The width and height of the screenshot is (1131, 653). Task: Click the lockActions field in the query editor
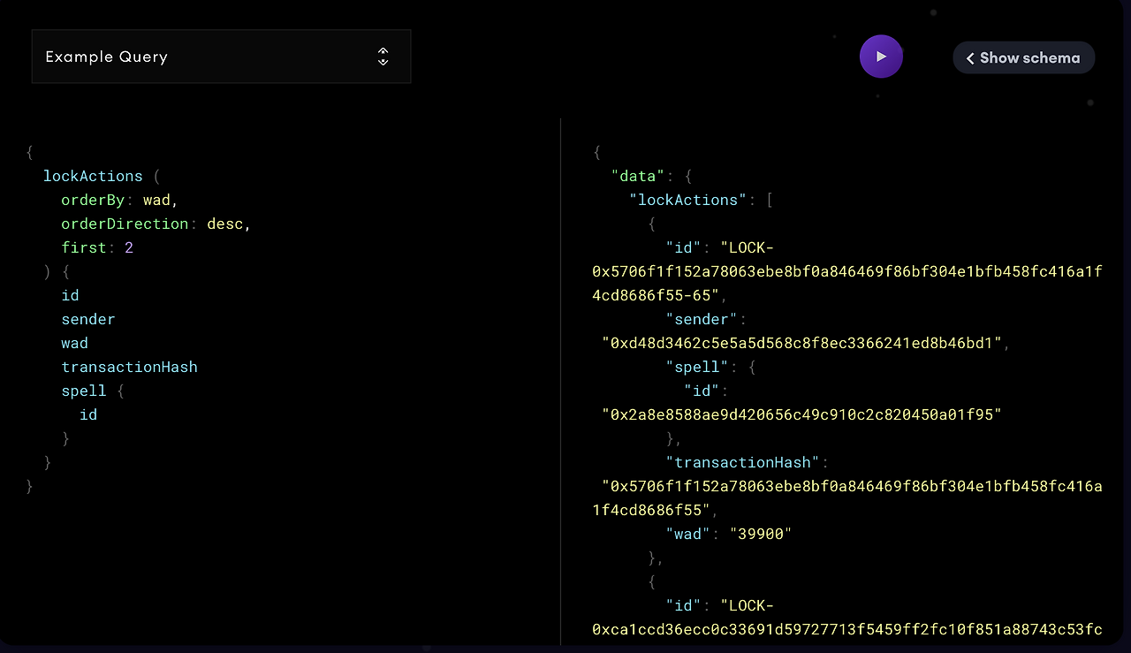coord(93,176)
